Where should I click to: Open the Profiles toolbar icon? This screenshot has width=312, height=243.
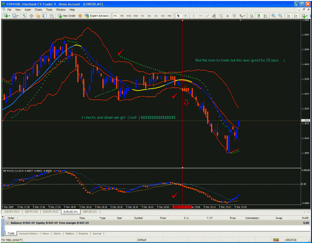coord(14,15)
